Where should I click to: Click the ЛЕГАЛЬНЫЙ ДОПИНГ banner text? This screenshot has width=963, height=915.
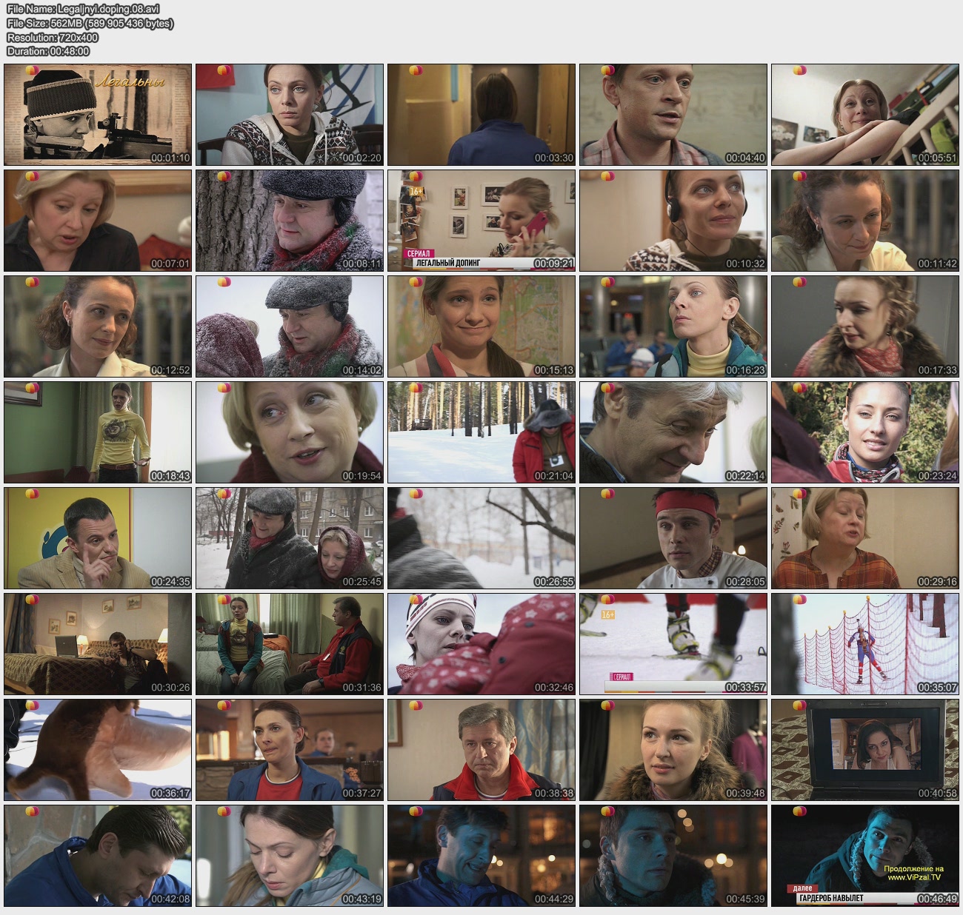pyautogui.click(x=449, y=263)
